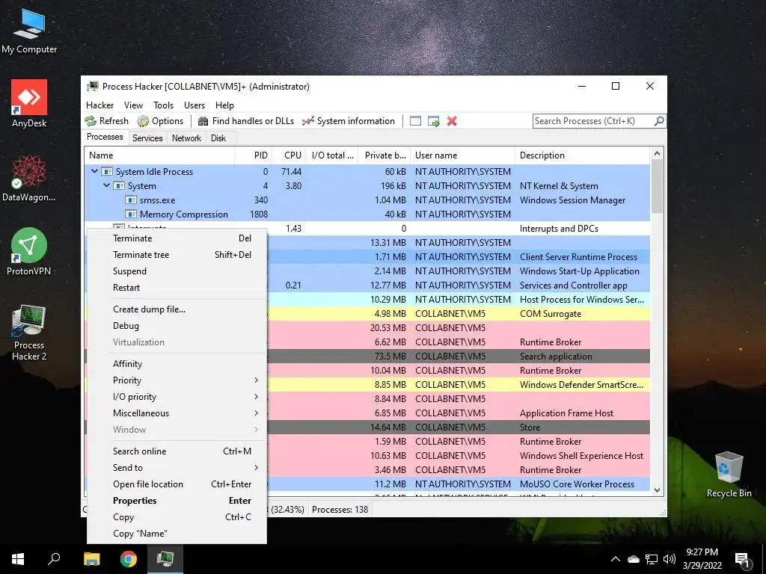Open AnyDesk desktop shortcut

tap(29, 104)
